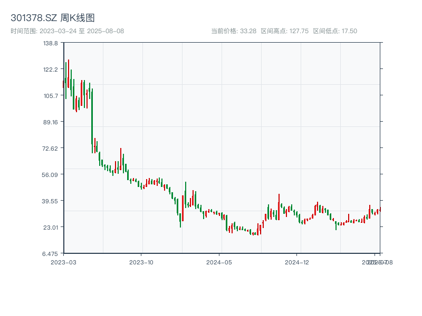Select the 2023-03 x-axis date label
The image size is (422, 316).
pyautogui.click(x=63, y=262)
